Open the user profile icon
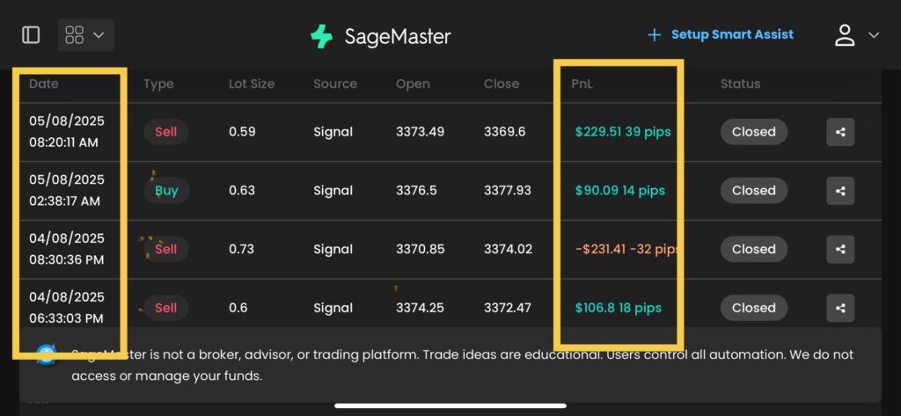Viewport: 901px width, 416px height. pyautogui.click(x=845, y=35)
